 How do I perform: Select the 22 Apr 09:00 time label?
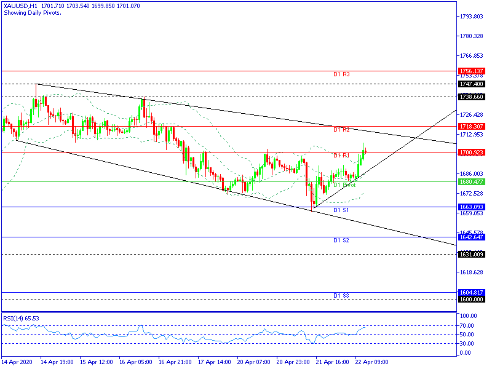[373, 362]
